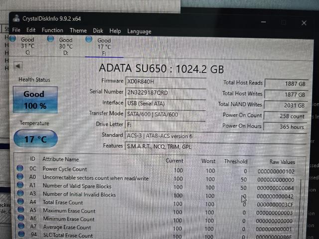Click the Threshold column header
Image resolution: width=319 pixels, height=239 pixels.
point(236,161)
